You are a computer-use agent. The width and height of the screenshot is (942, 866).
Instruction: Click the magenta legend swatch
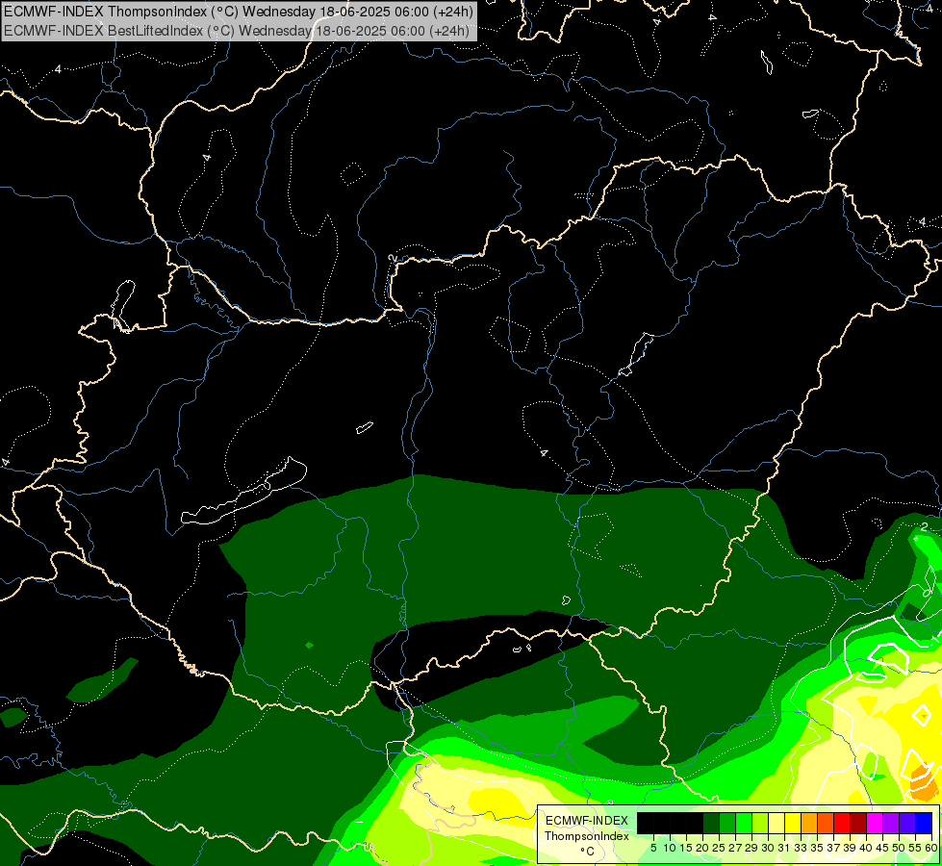tap(875, 823)
